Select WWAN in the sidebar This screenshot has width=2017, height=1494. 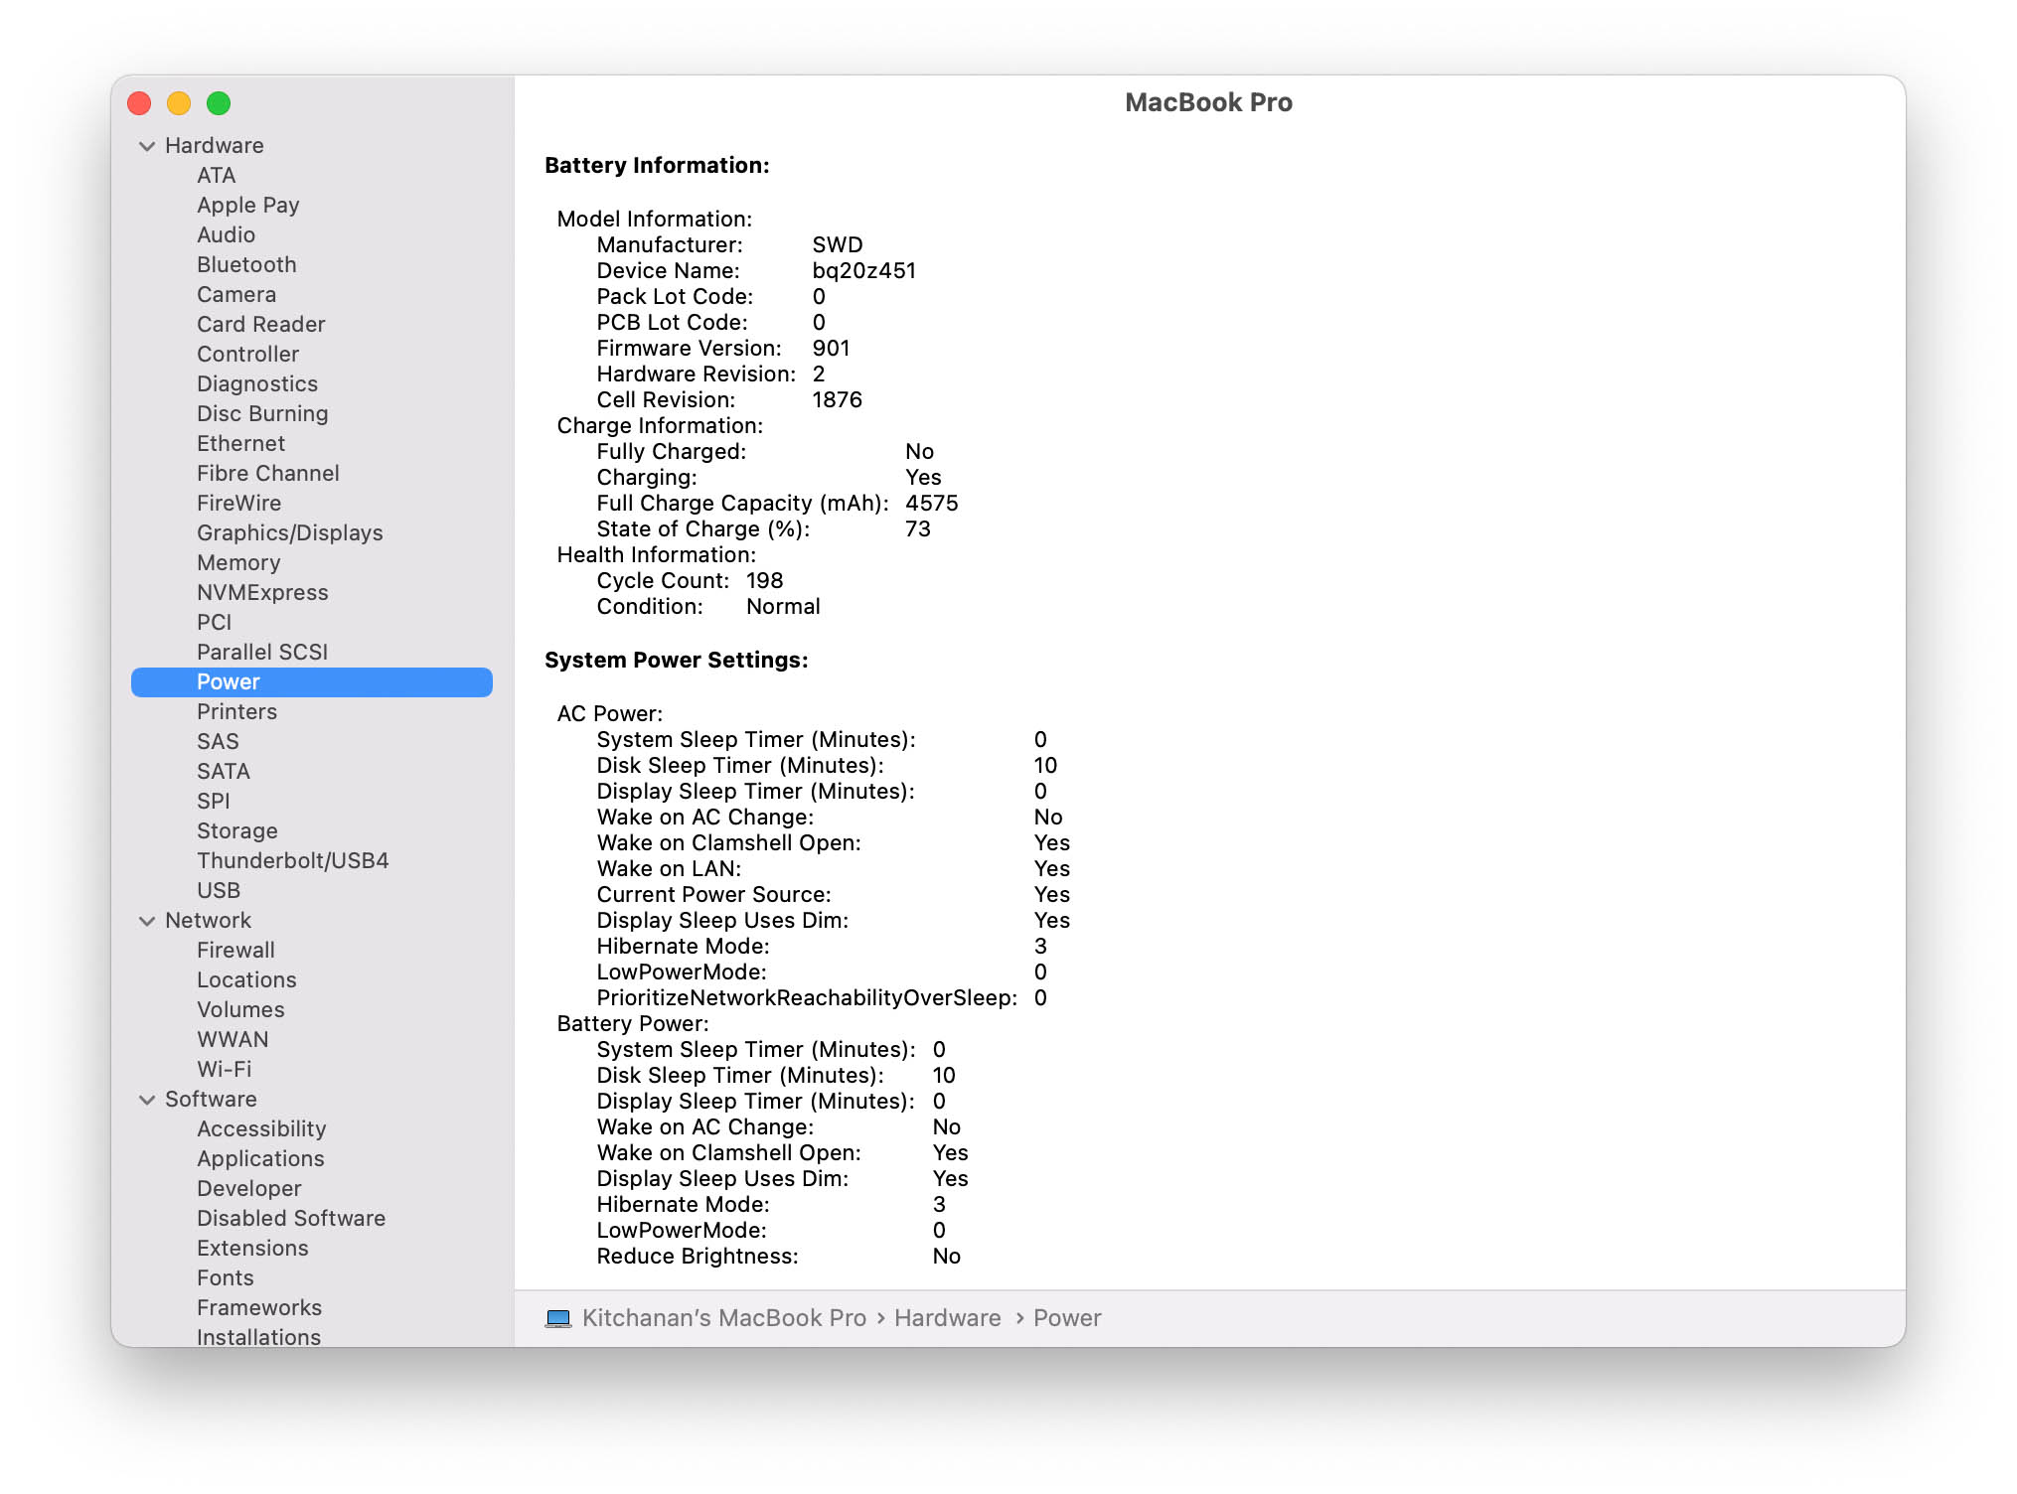point(233,1040)
